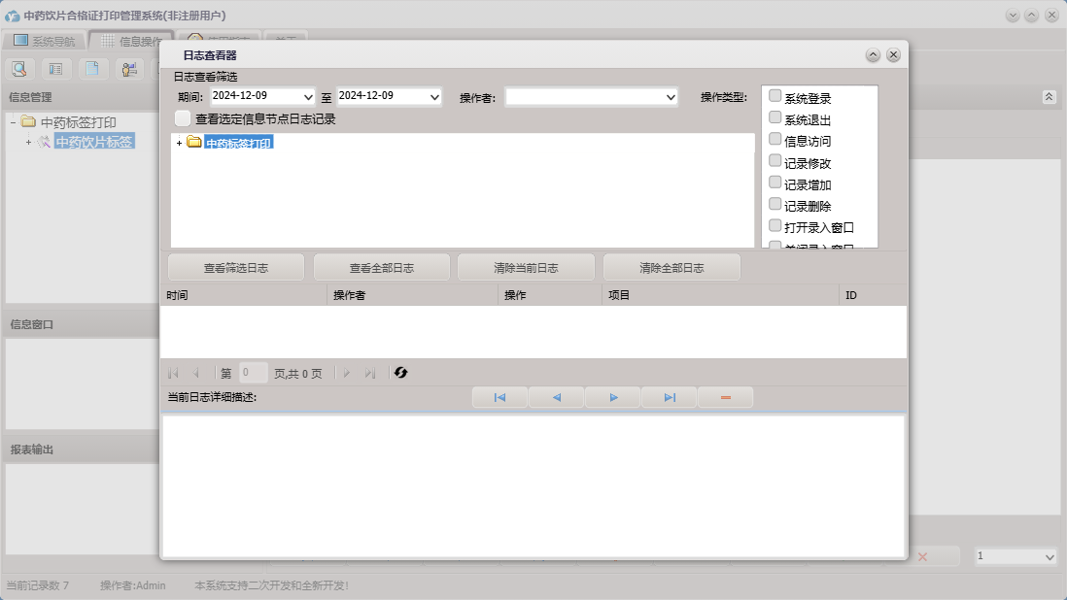Image resolution: width=1067 pixels, height=600 pixels.
Task: Click the red X icon in background window
Action: click(923, 556)
